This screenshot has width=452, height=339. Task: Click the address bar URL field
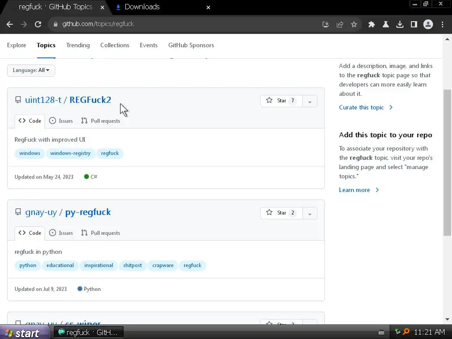185,24
